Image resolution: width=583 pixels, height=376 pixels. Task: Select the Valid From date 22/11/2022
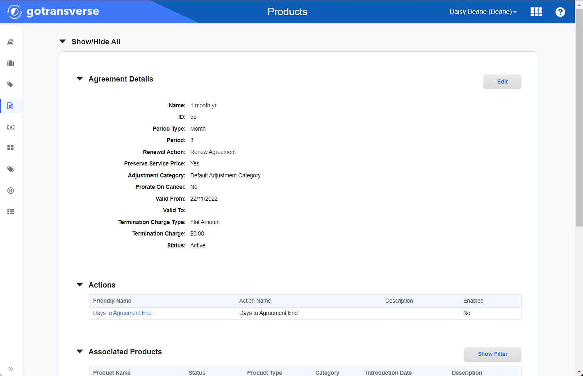click(x=204, y=199)
